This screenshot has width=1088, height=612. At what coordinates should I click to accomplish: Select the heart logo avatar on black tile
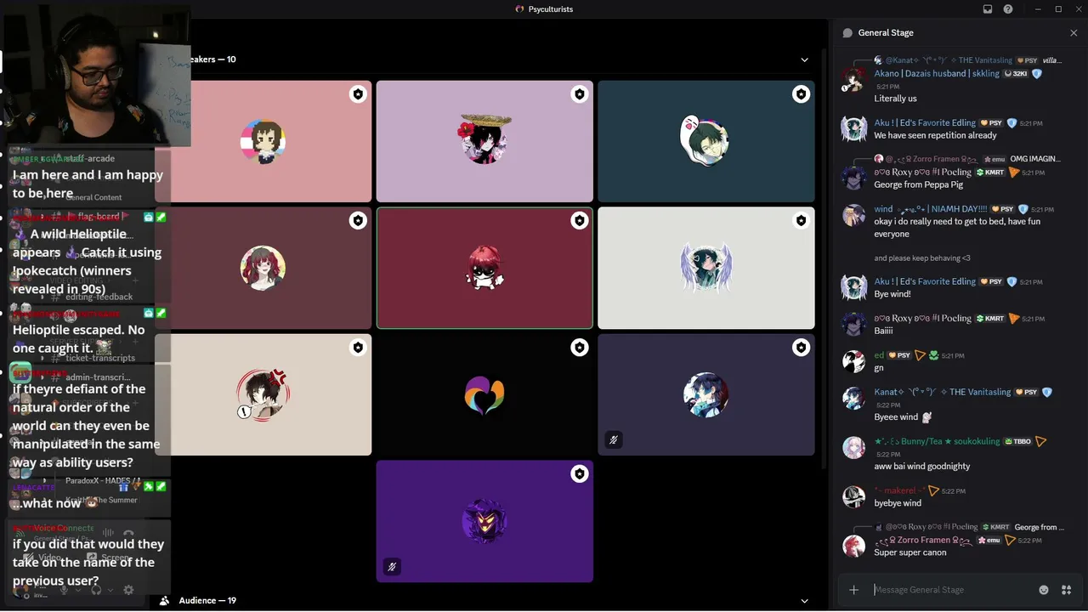[x=484, y=395]
